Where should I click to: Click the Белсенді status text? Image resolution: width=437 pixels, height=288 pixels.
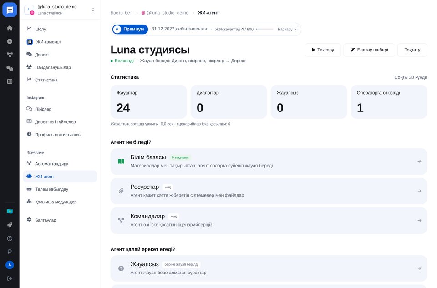coord(124,61)
